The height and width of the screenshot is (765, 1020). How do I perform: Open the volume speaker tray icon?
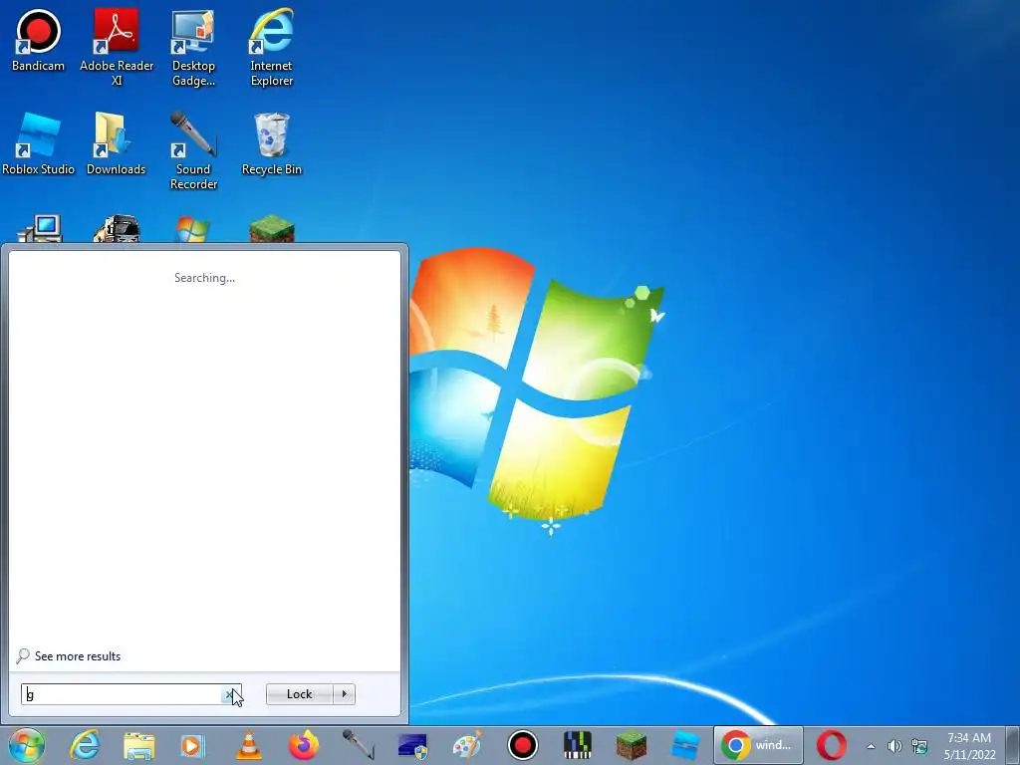[x=894, y=746]
